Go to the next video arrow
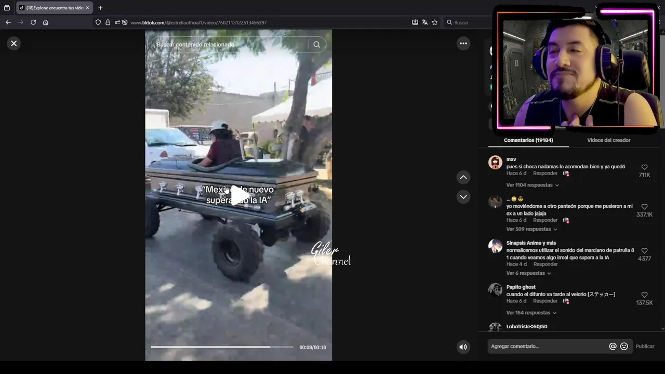Screen dimensions: 665x374 click(463, 197)
